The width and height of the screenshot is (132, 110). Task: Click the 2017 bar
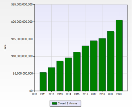point(94,66)
